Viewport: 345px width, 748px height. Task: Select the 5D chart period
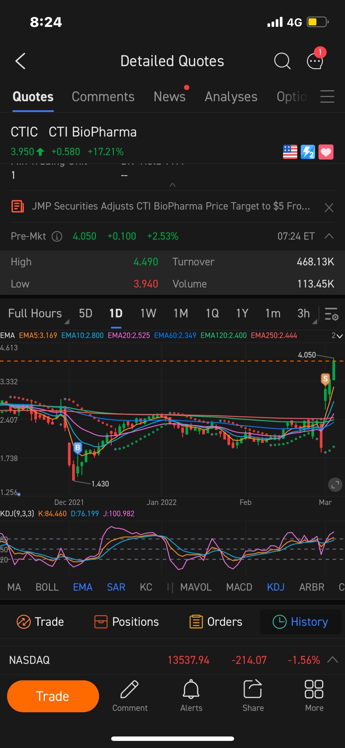[86, 313]
